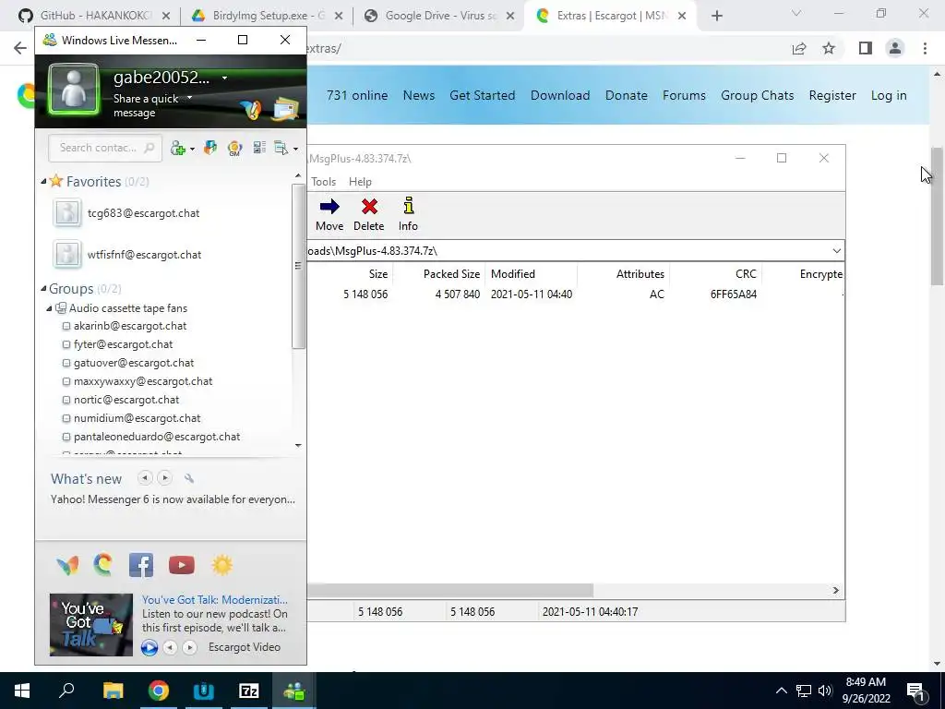Screen dimensions: 945x709
Task: Toggle Chrome side panel icon
Action: [866, 48]
